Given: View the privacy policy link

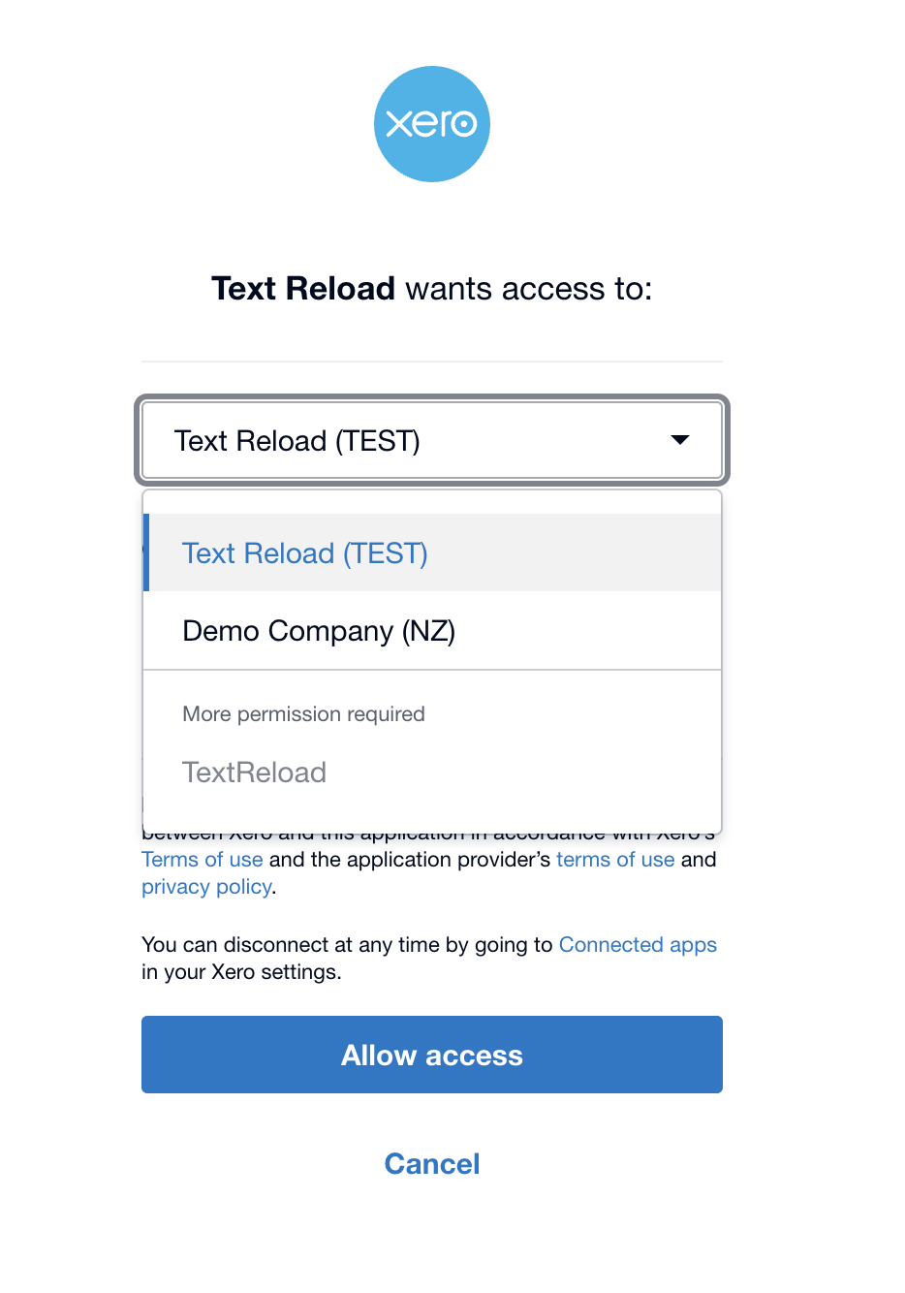Looking at the screenshot, I should point(205,886).
